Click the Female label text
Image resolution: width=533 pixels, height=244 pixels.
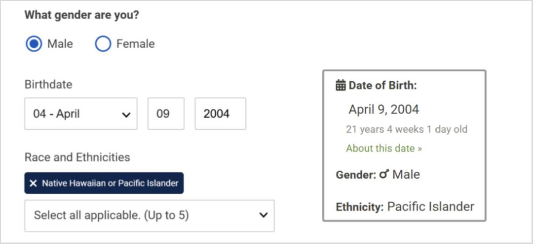(x=136, y=44)
